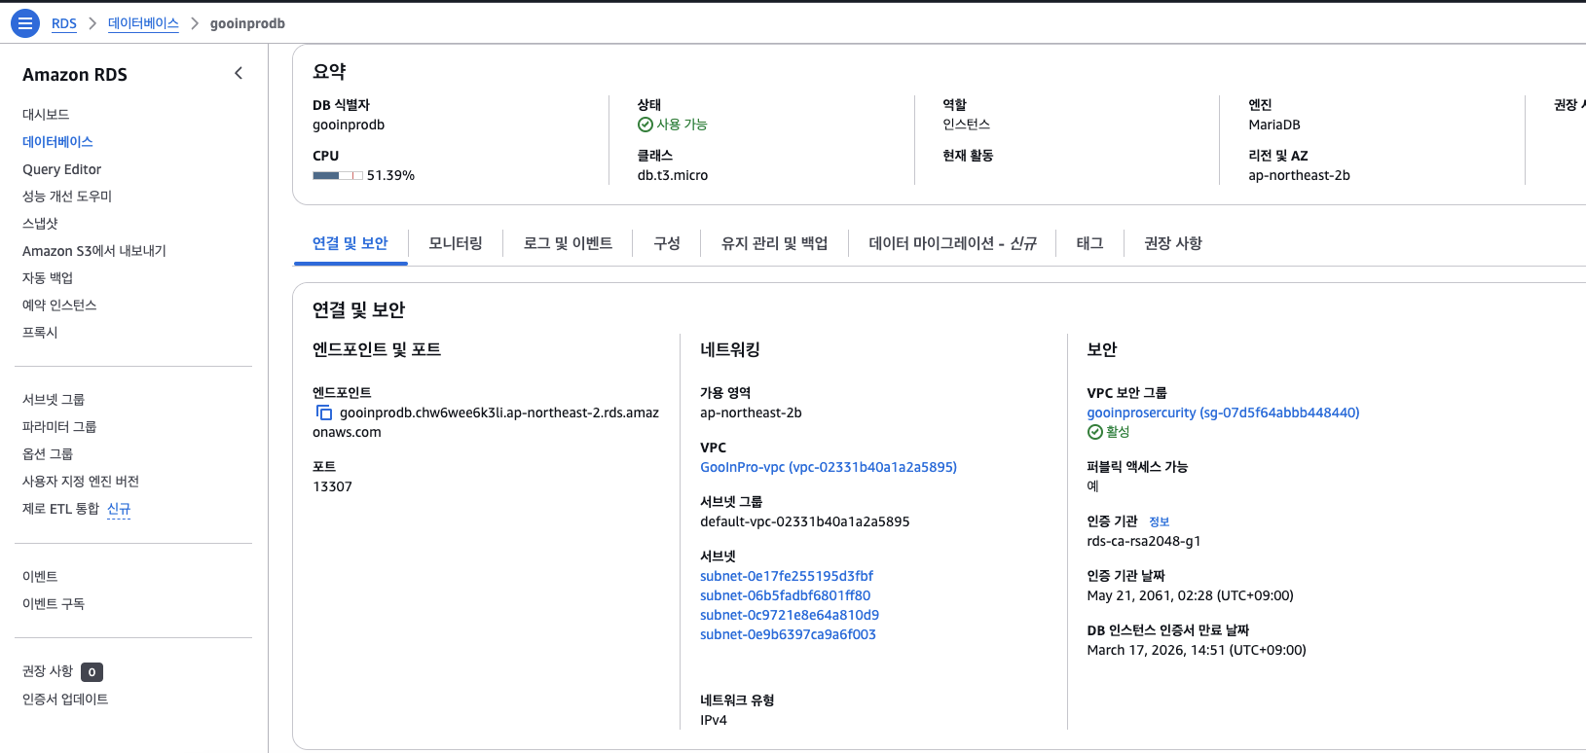Switch to the 로그 및 이벤트 tab

click(568, 243)
